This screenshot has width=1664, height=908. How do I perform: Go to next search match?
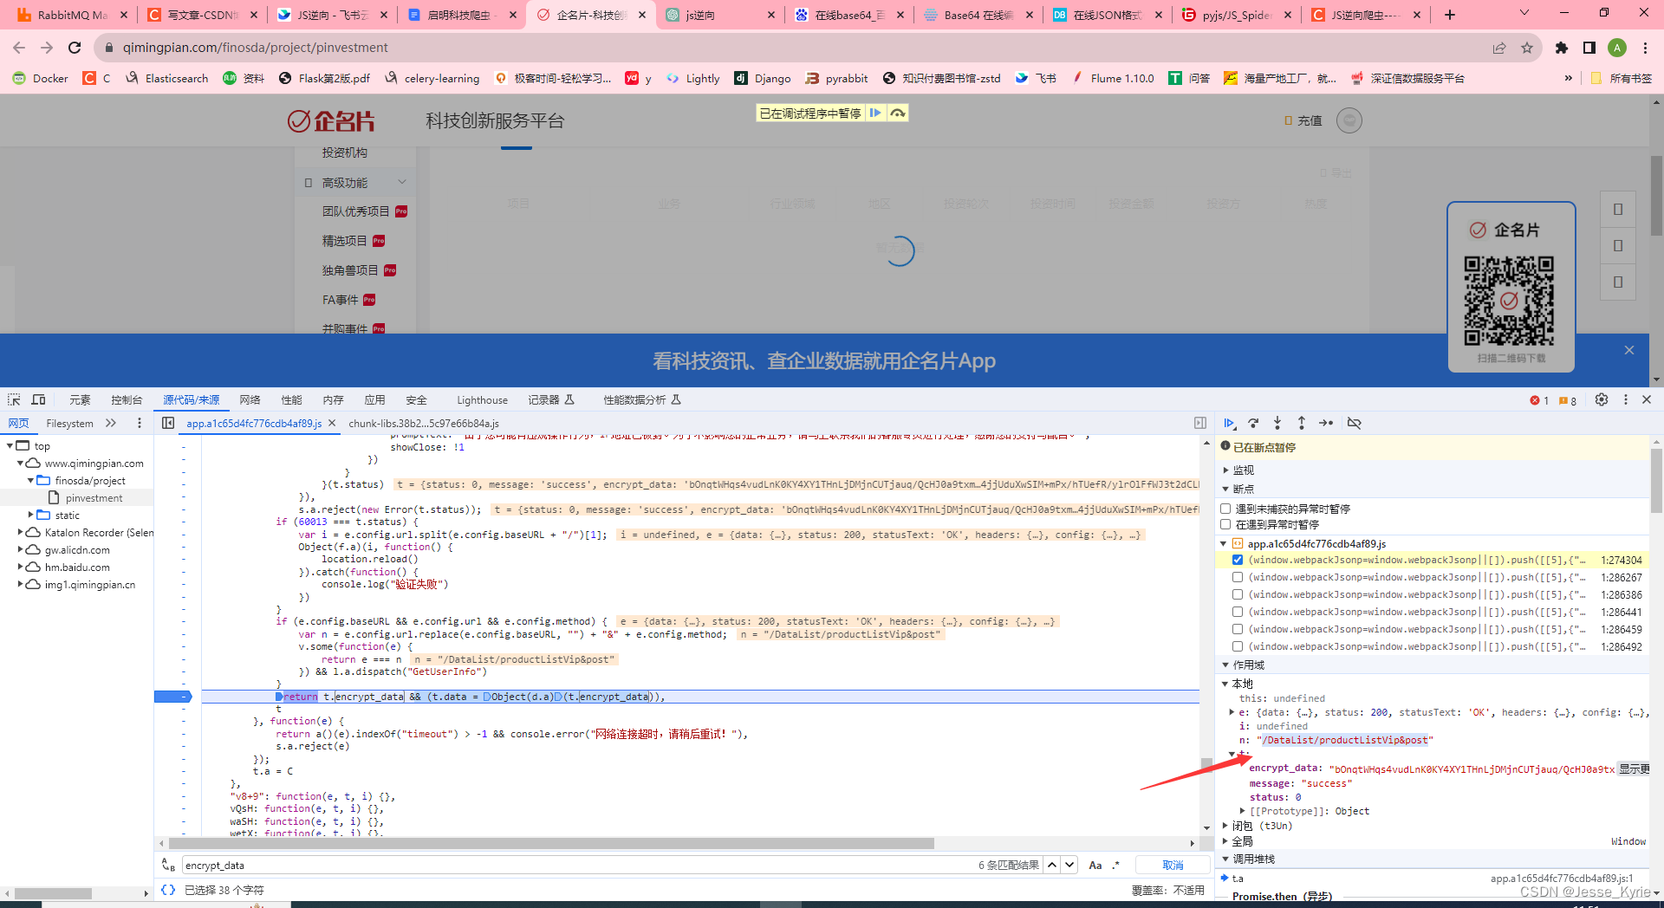click(1069, 865)
